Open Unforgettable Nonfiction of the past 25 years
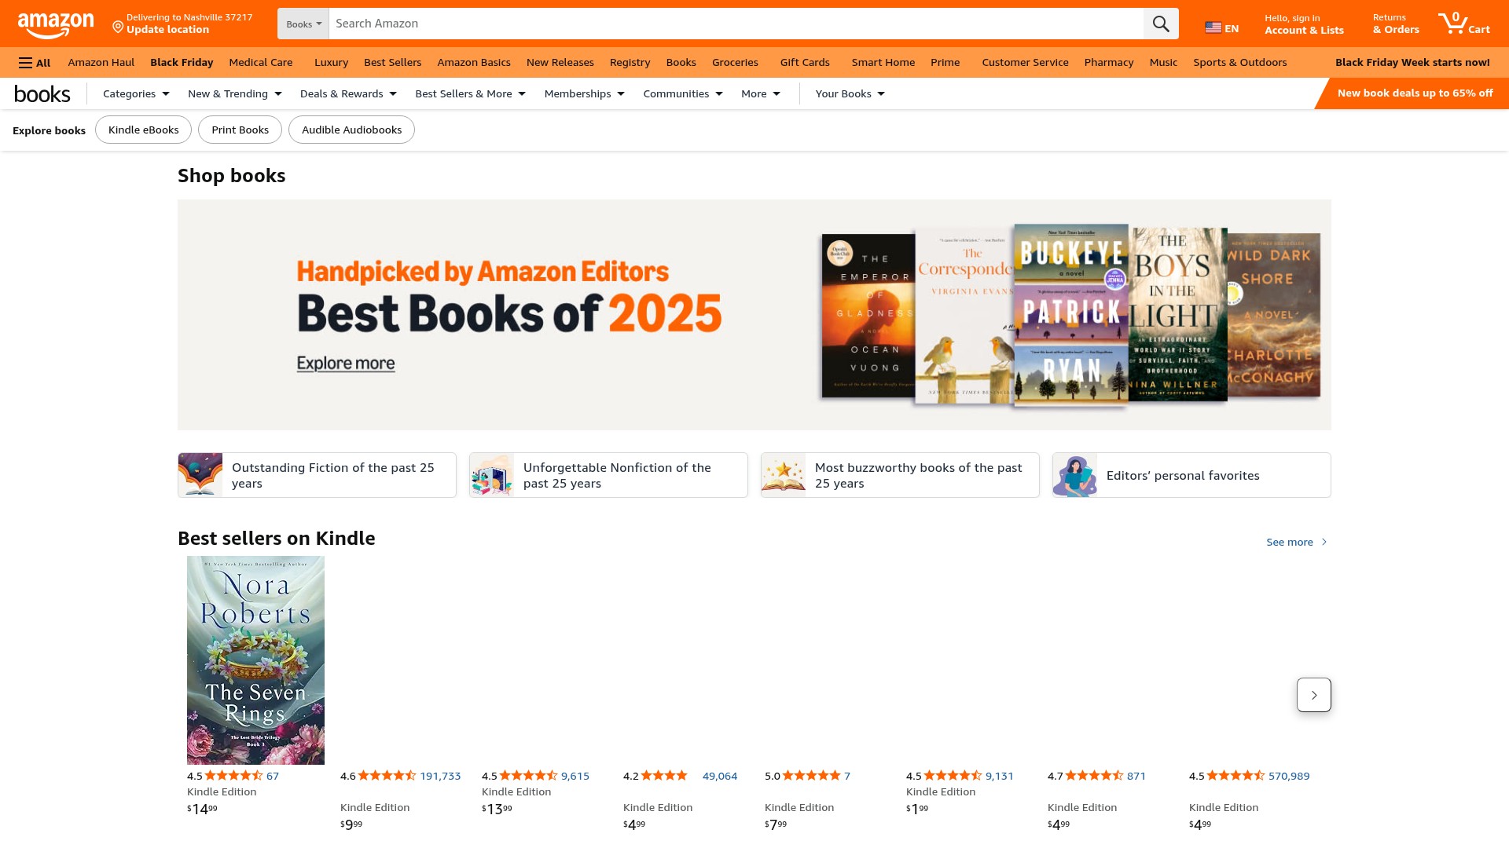Viewport: 1509px width, 848px height. [608, 475]
